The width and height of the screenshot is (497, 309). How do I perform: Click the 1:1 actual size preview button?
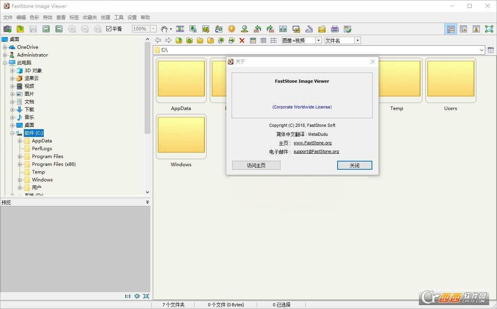(128, 296)
